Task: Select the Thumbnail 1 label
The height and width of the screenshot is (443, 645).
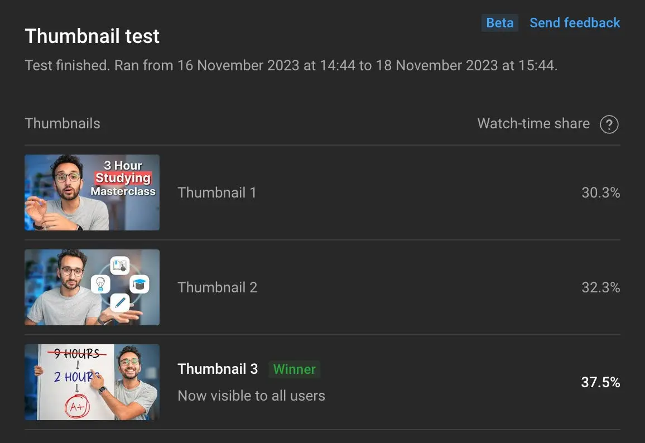Action: [217, 192]
